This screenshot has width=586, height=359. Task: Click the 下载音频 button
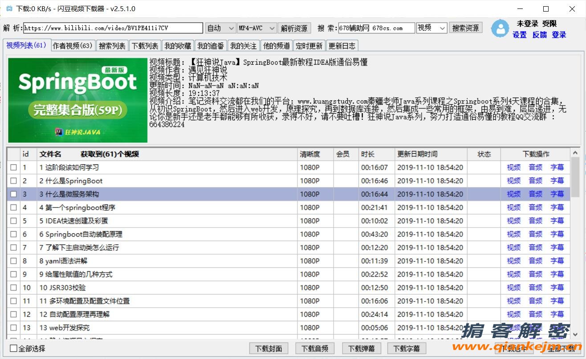click(315, 348)
